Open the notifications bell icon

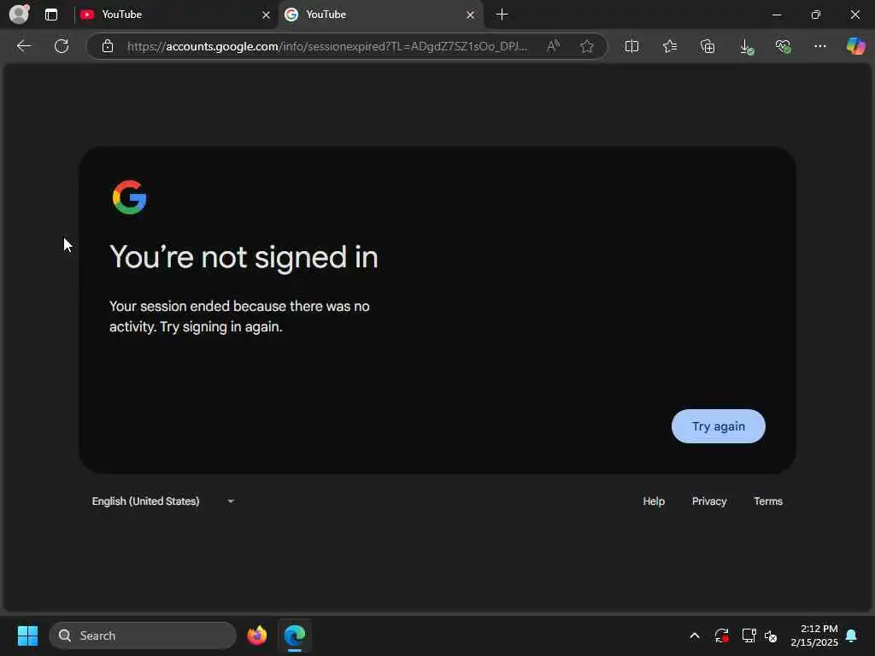[852, 635]
